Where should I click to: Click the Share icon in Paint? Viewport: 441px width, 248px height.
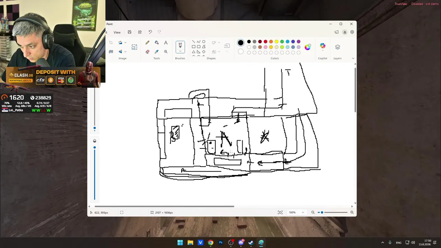tap(140, 32)
